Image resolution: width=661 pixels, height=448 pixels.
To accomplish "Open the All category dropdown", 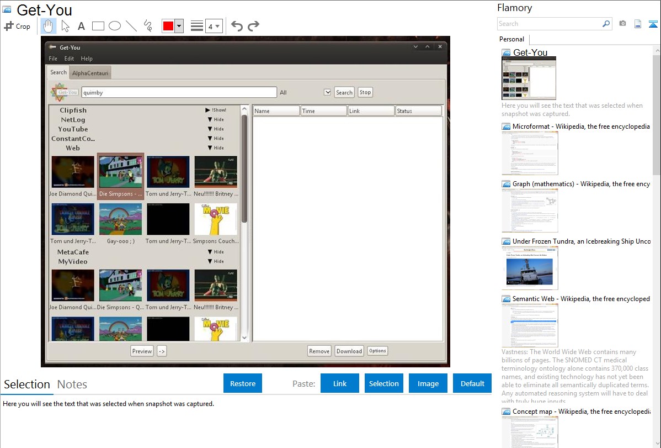I will [x=327, y=92].
